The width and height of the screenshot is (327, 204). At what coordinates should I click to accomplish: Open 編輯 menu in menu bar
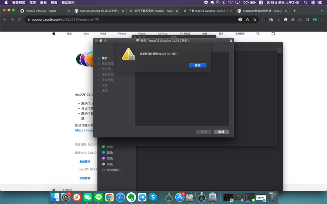tap(44, 3)
